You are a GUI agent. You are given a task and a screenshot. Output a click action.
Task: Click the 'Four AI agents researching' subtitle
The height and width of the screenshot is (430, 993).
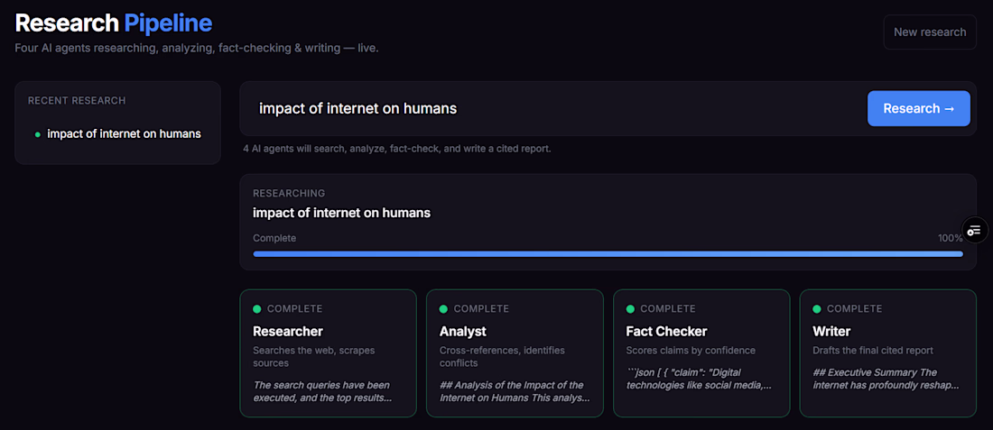[197, 48]
